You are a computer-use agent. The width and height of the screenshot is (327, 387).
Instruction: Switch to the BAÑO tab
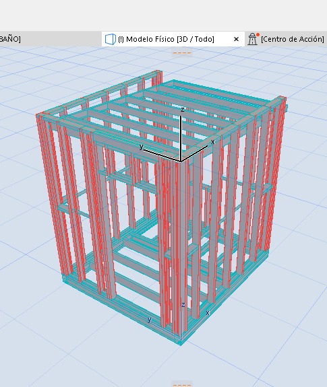(x=10, y=39)
